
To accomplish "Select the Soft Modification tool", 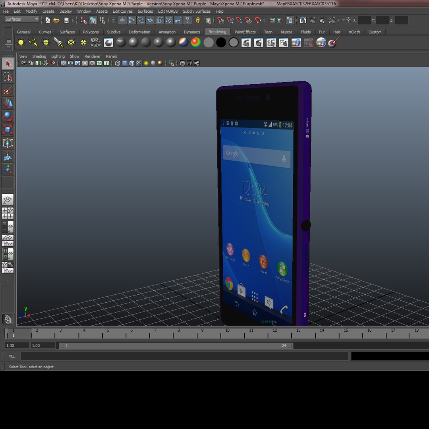I will click(x=8, y=156).
